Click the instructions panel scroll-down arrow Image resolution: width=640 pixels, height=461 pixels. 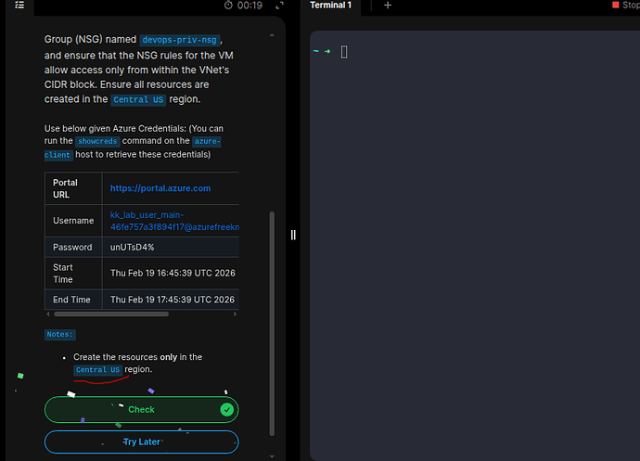pyautogui.click(x=272, y=456)
